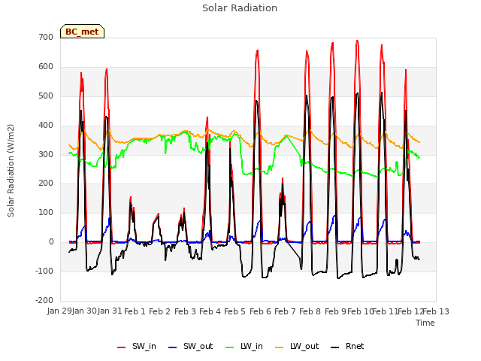Click the Feb 9 x-axis label
Image resolution: width=481 pixels, height=361 pixels.
coord(335,311)
